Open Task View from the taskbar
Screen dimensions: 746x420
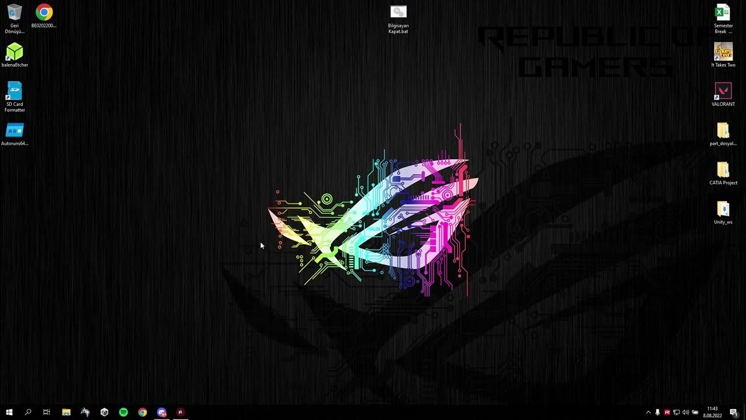(47, 412)
